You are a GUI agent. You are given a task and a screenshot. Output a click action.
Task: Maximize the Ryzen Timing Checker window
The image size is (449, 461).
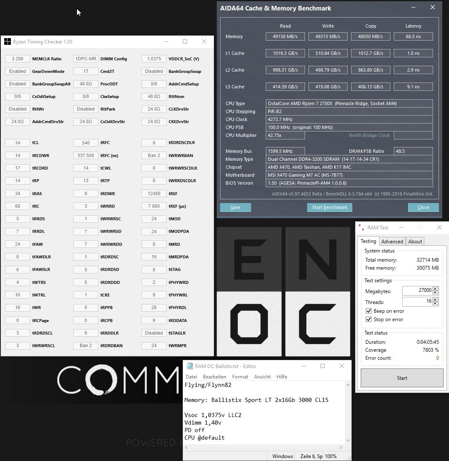185,42
